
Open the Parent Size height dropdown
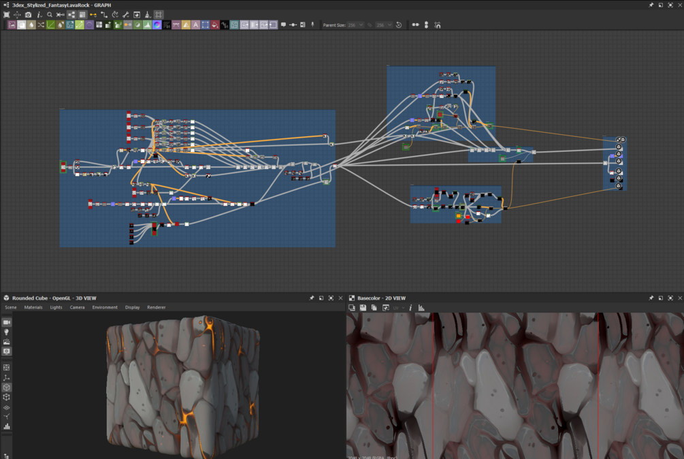coord(384,25)
